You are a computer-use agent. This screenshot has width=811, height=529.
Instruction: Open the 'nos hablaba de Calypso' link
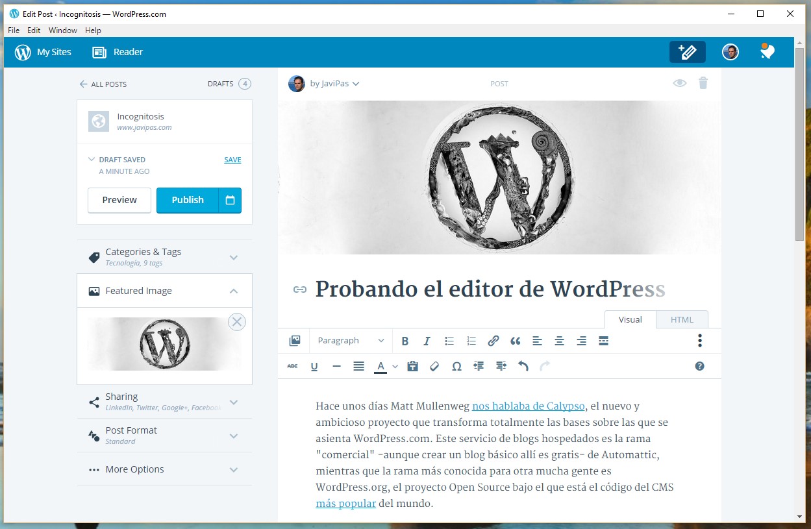point(529,406)
